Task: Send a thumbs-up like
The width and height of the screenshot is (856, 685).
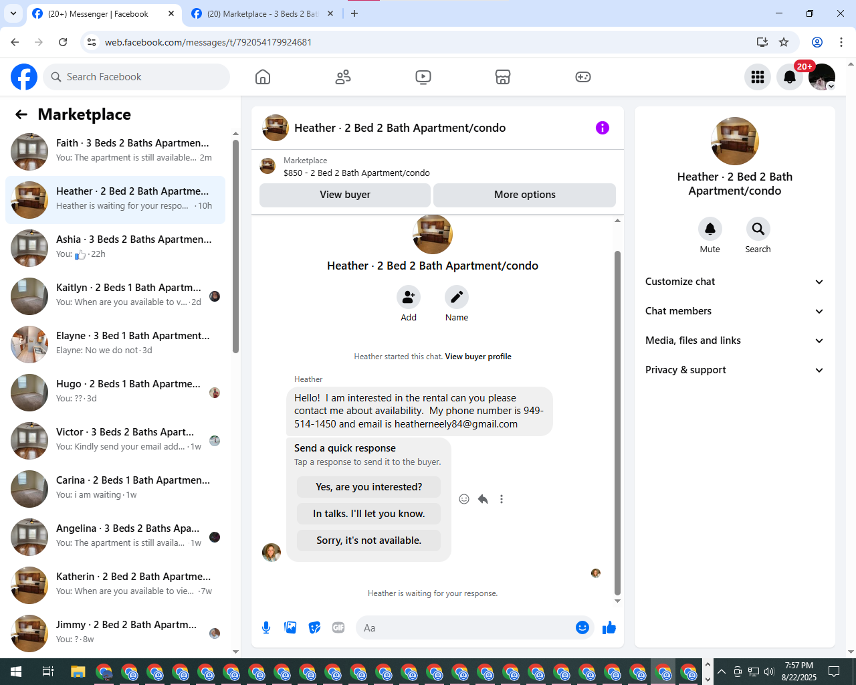Action: click(609, 627)
